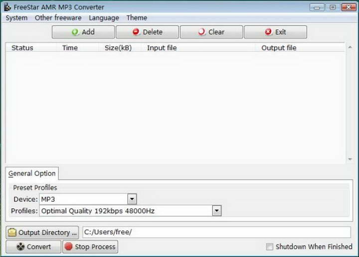Screen dimensions: 359x257
Task: Open the System menu
Action: [16, 18]
